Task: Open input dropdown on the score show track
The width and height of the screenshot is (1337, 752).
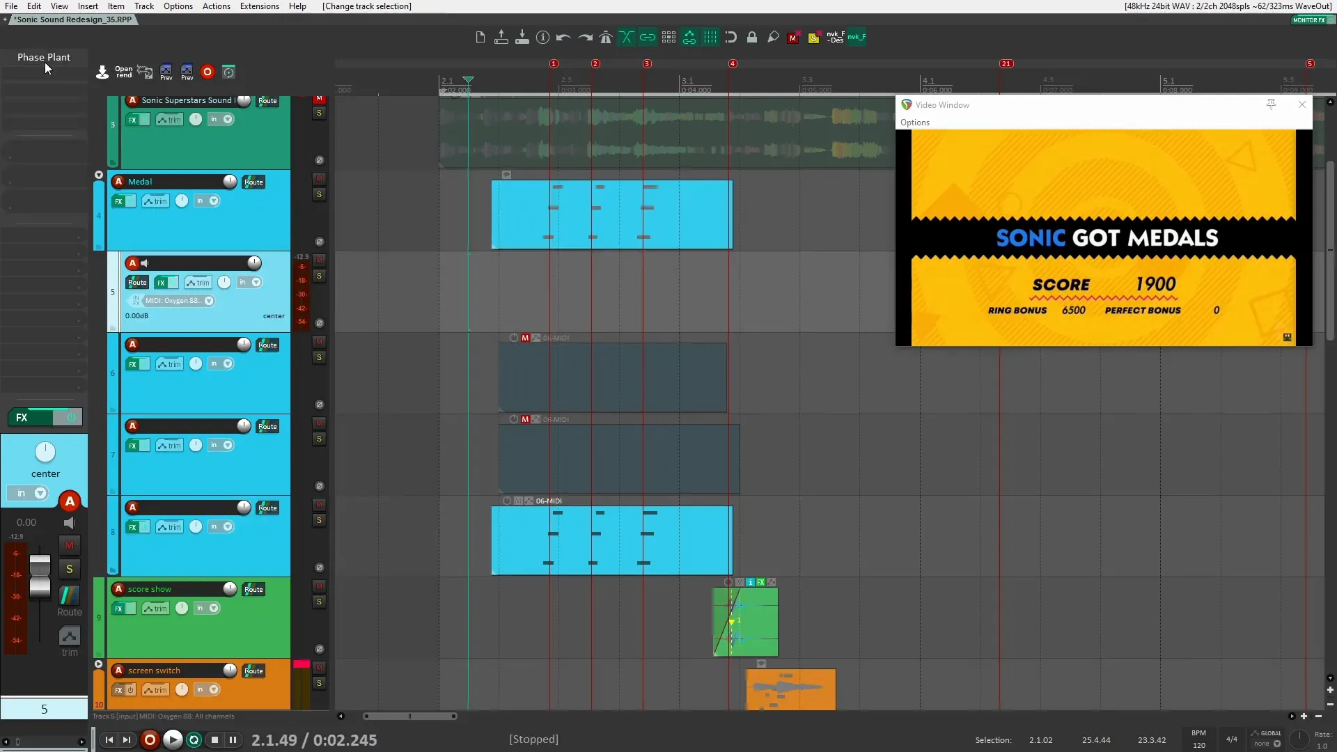Action: (x=207, y=609)
